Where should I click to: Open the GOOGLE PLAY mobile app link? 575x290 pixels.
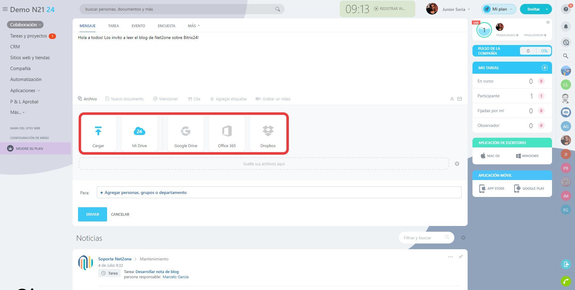coord(529,188)
